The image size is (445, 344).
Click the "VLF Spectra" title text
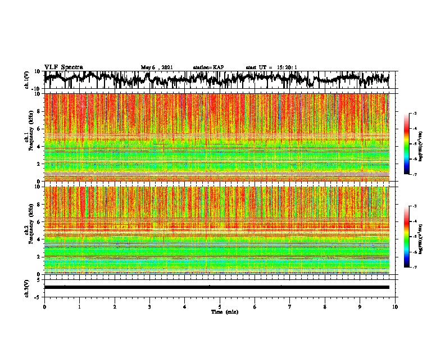[x=63, y=67]
